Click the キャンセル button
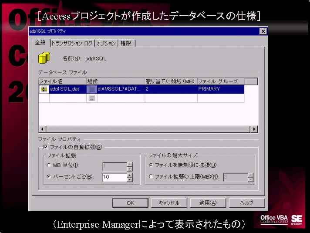Screen dimensions: 310x233 click(169, 203)
